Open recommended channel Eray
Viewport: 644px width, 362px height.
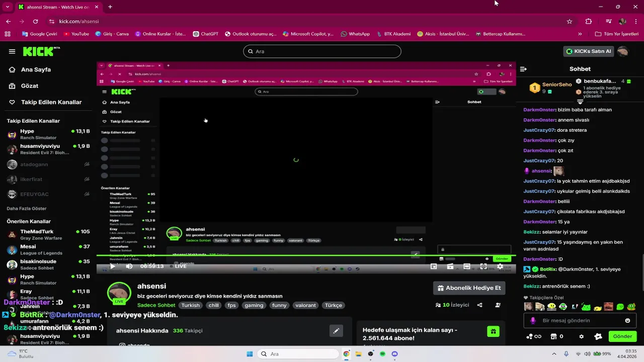pyautogui.click(x=48, y=294)
